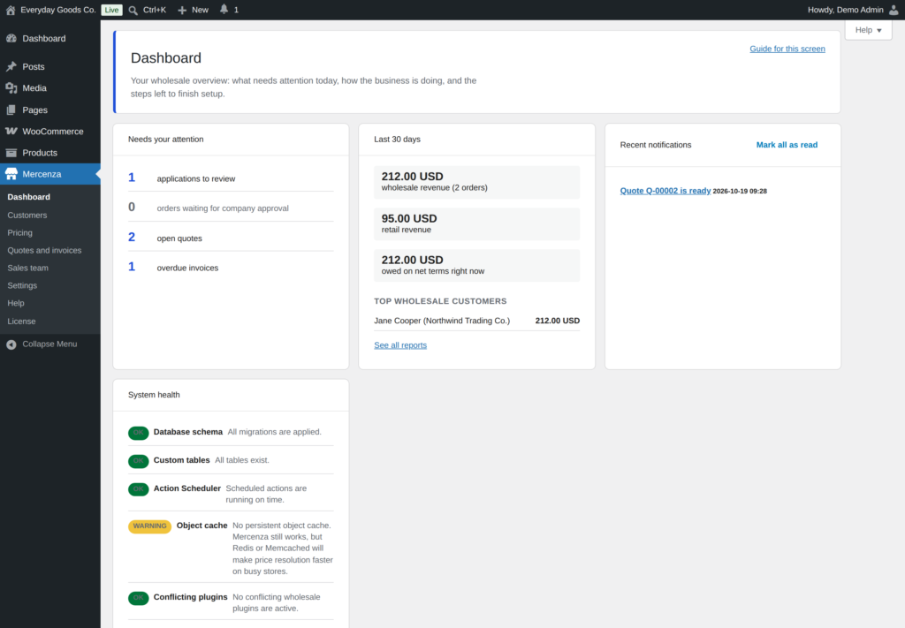Open top-level Dashboard menu in sidebar

pyautogui.click(x=50, y=38)
